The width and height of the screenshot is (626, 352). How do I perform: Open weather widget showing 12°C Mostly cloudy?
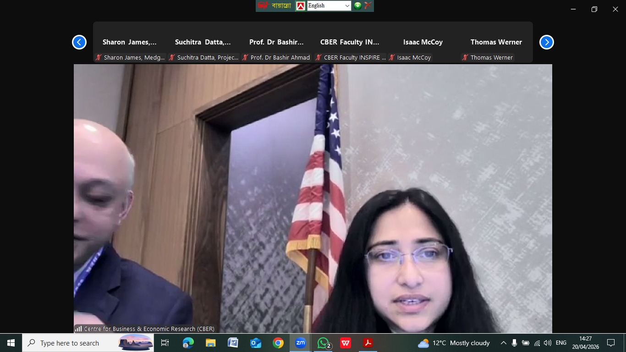[x=453, y=343]
